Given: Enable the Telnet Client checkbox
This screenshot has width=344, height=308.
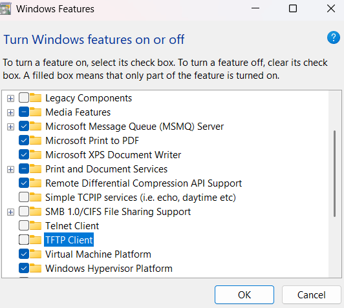Looking at the screenshot, I should tap(24, 225).
